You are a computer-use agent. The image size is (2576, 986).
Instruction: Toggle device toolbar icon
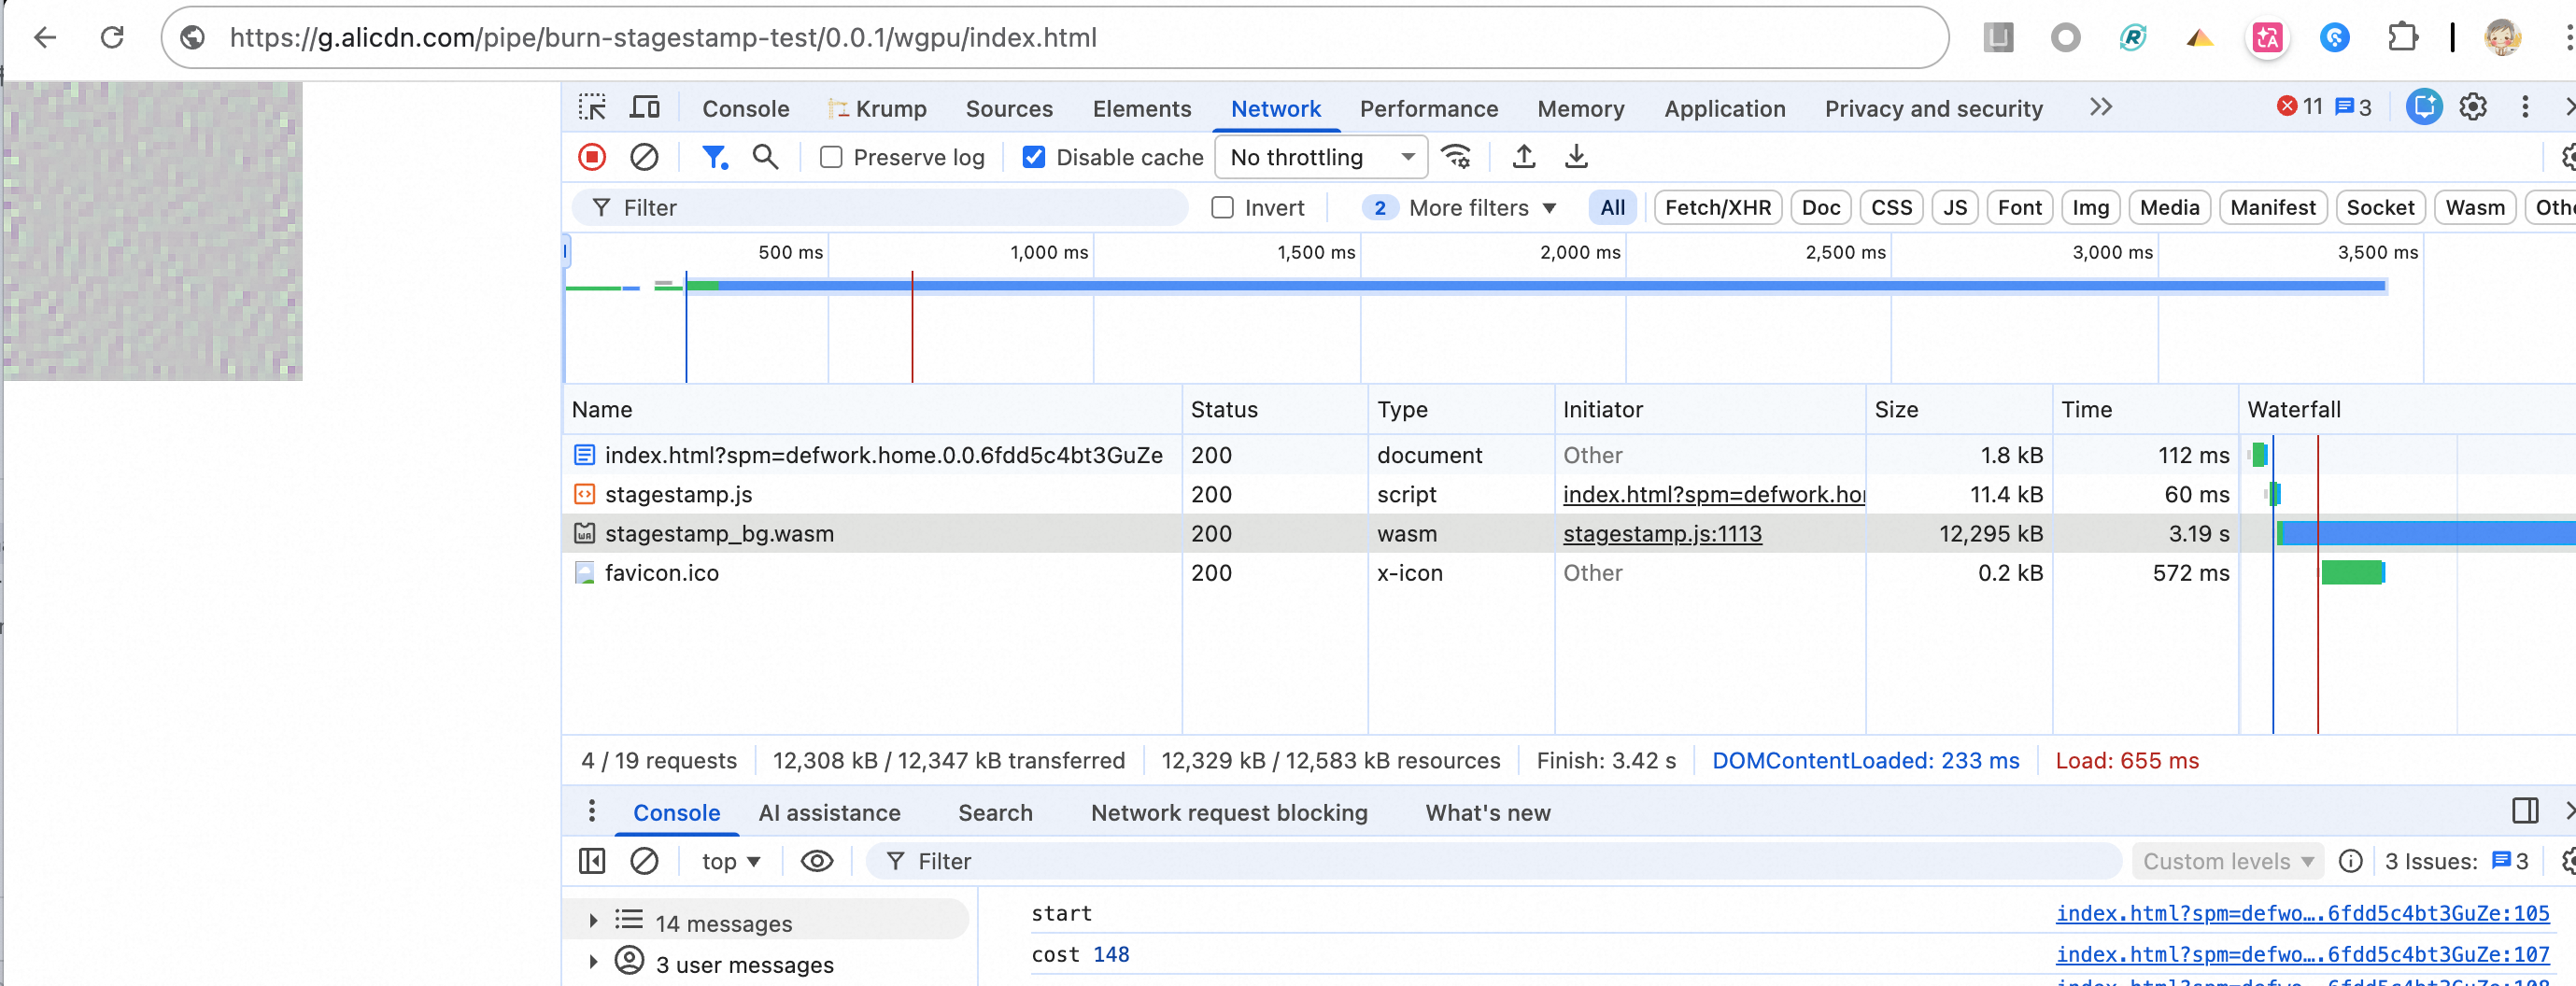click(644, 107)
